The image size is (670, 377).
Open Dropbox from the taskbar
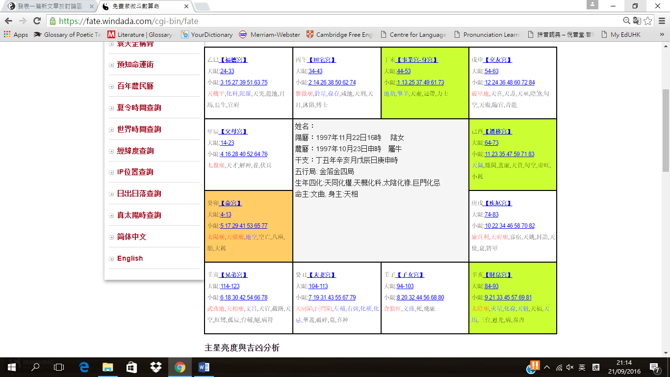[x=156, y=367]
